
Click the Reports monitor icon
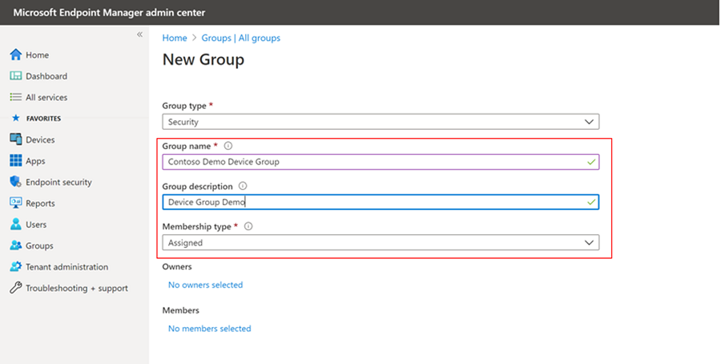[x=16, y=203]
